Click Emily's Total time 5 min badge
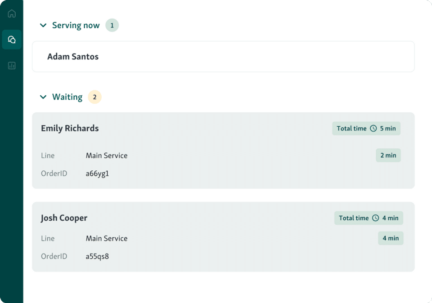This screenshot has height=303, width=432. click(366, 129)
